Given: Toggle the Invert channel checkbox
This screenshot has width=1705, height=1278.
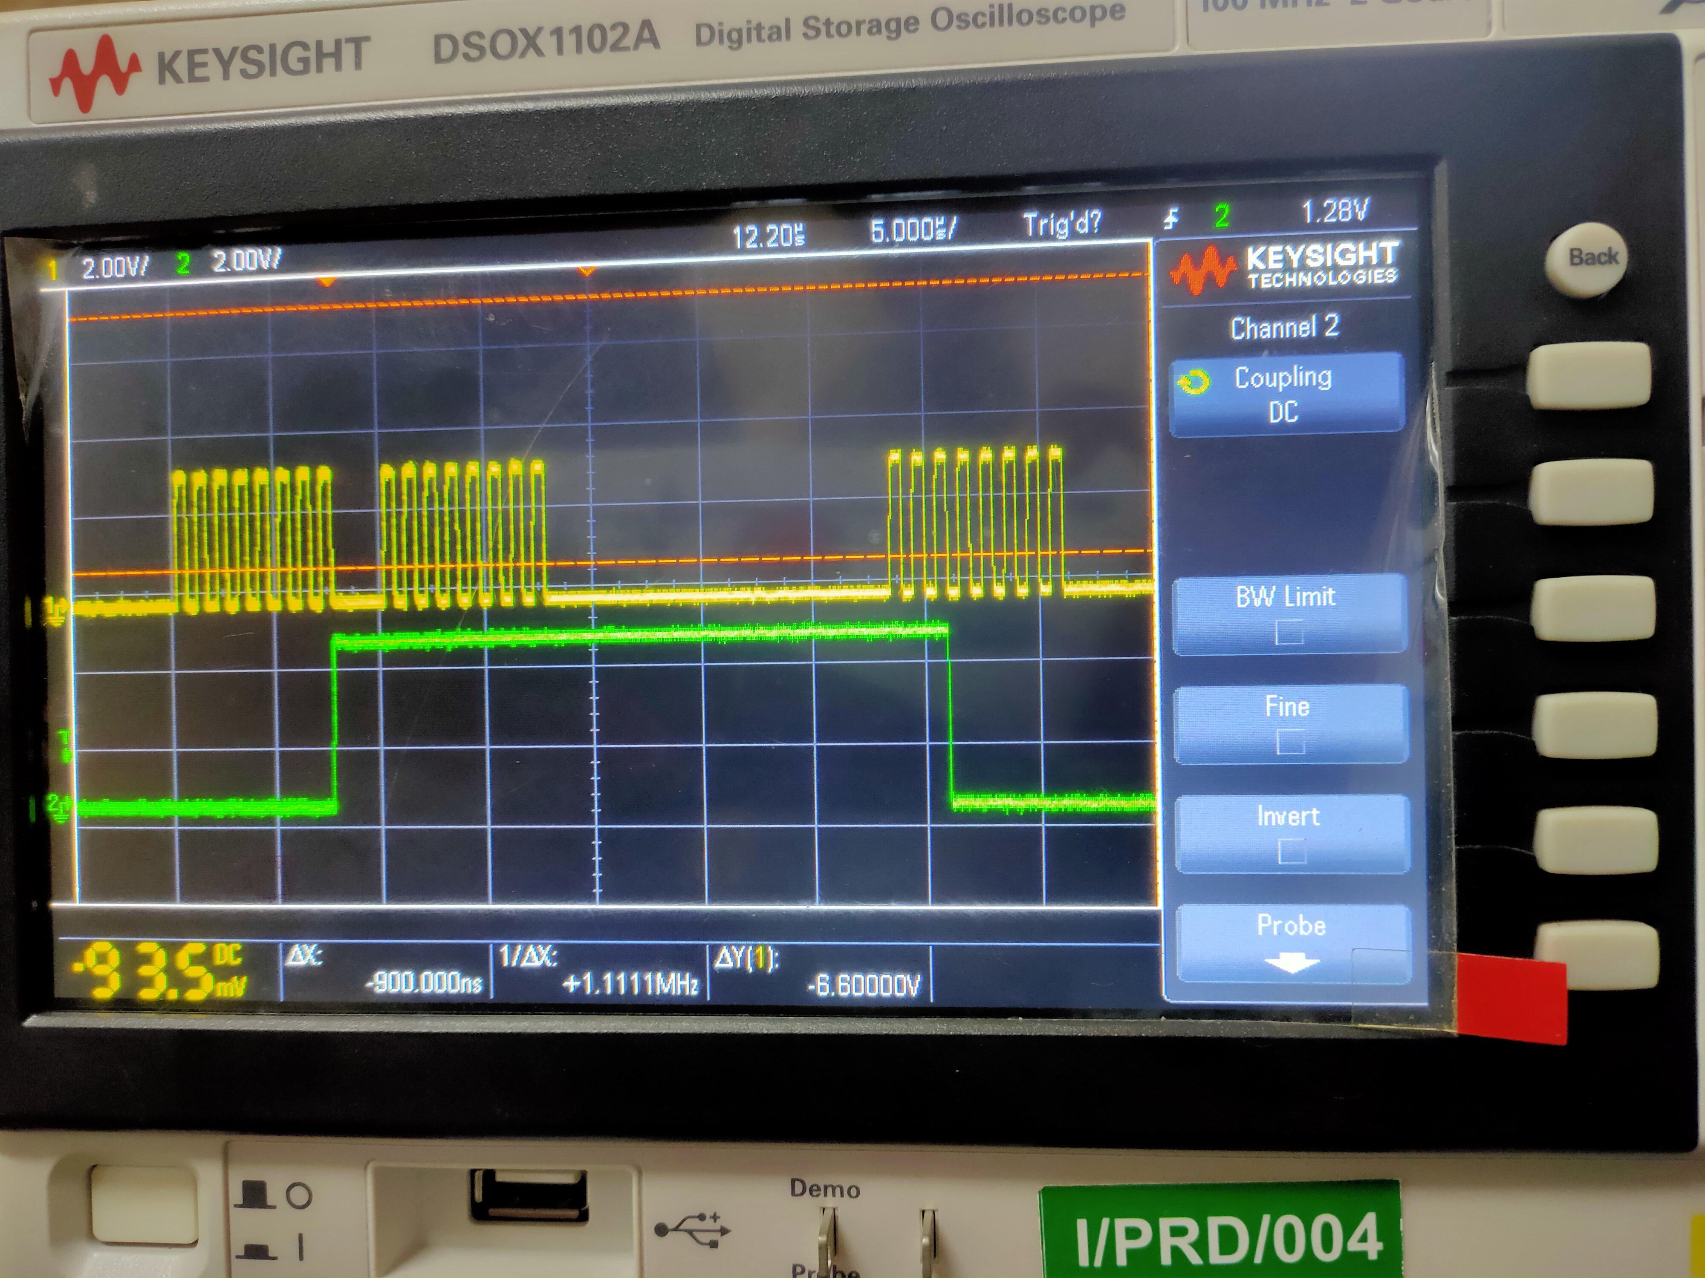Looking at the screenshot, I should coord(1292,851).
